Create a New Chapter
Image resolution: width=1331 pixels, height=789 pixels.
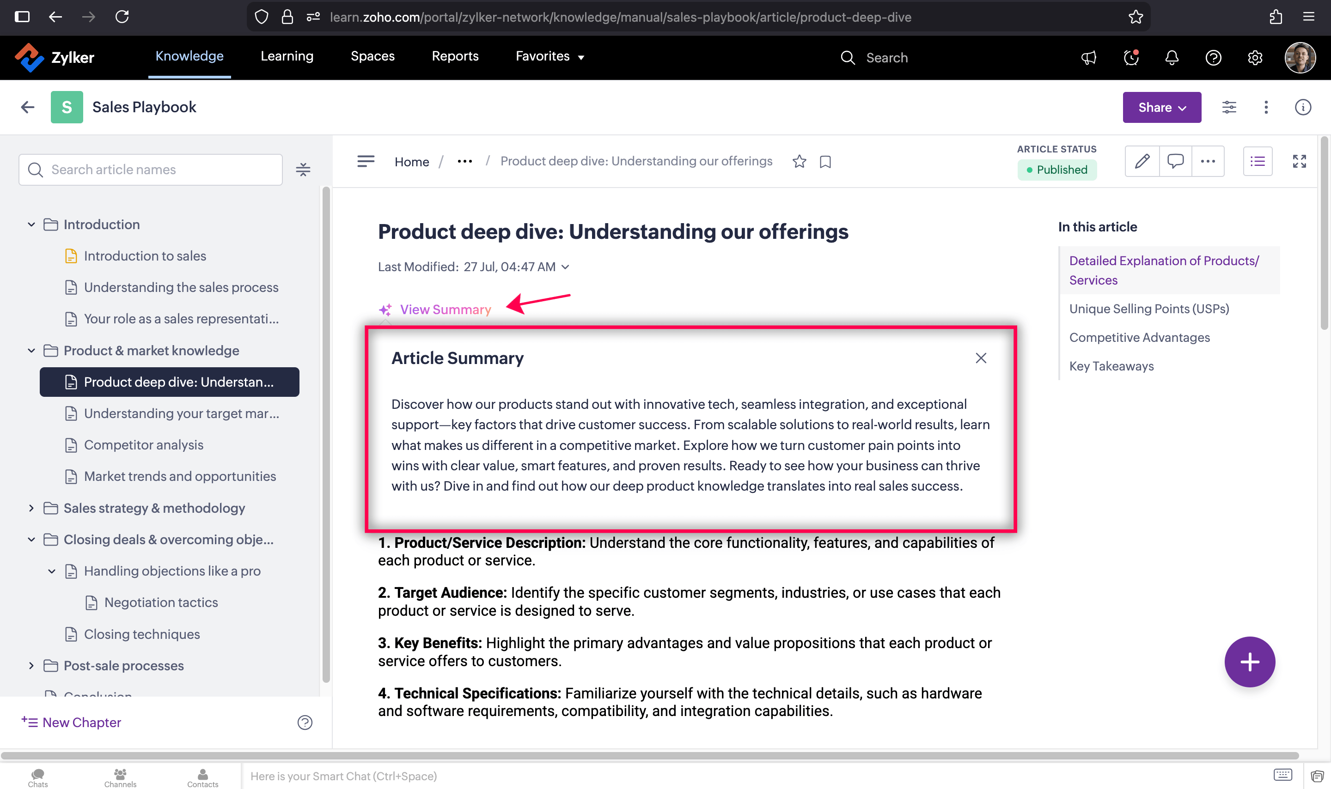[x=71, y=722]
